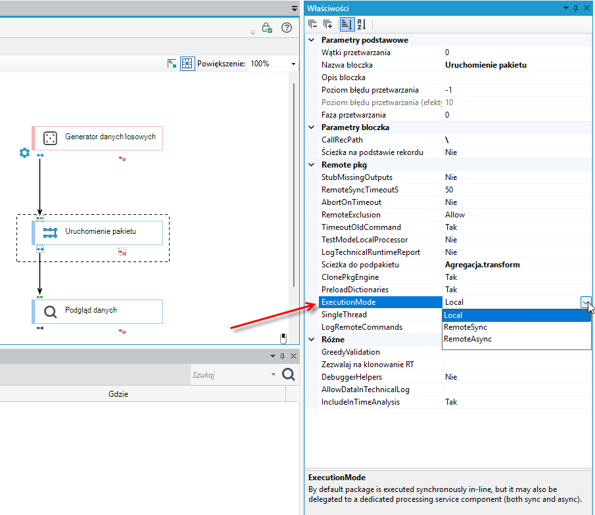Viewport: 595px width, 515px height.
Task: Select the Generator danych losowych dice icon
Action: pyautogui.click(x=50, y=139)
